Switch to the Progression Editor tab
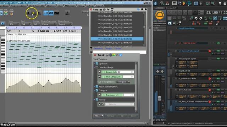 click(18, 6)
